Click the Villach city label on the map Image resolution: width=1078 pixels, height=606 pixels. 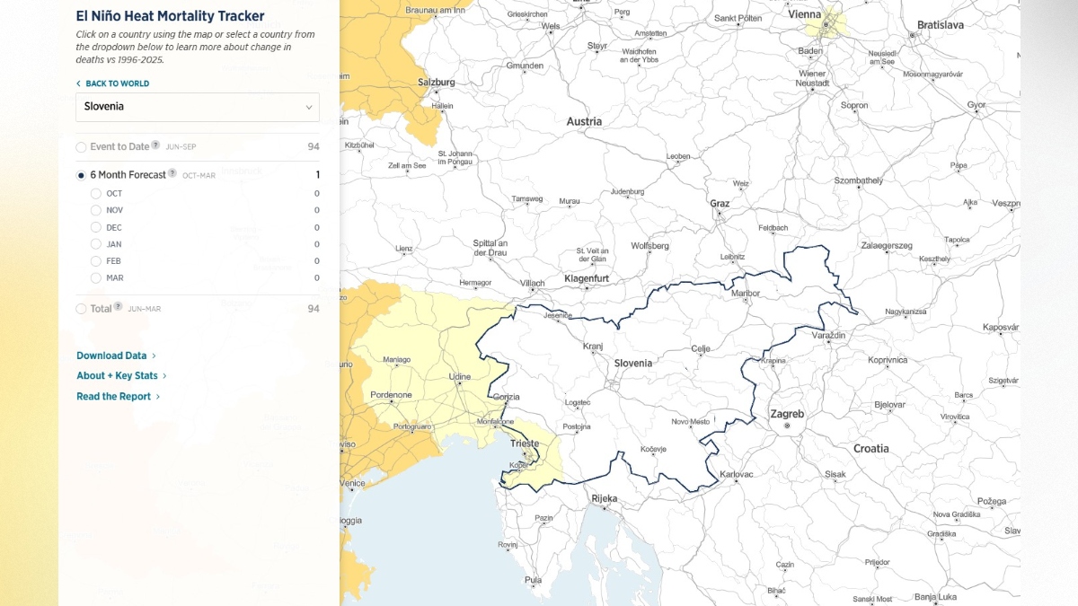533,284
